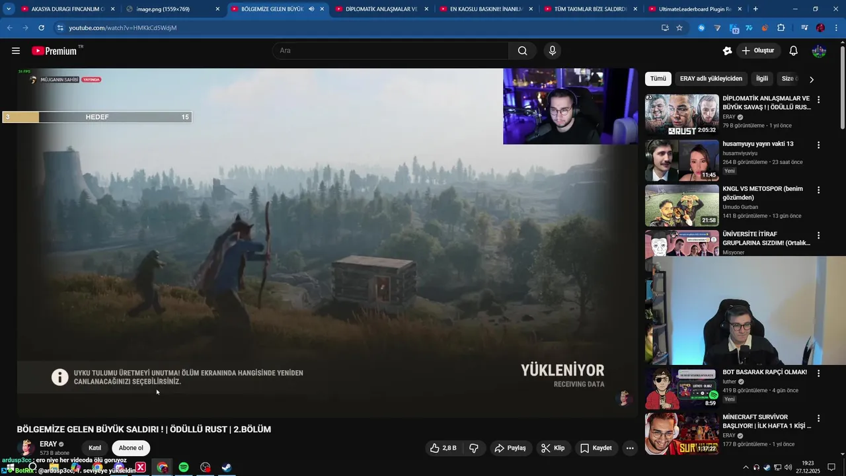Open more video actions three-dot menu
This screenshot has width=846, height=476.
pos(630,448)
